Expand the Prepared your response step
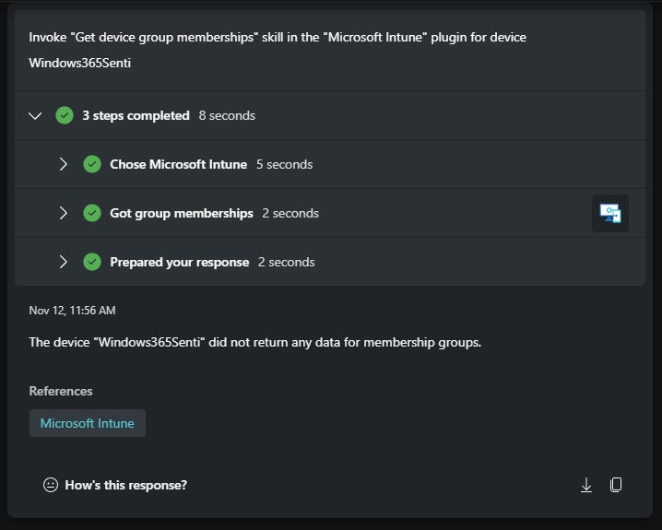Image resolution: width=662 pixels, height=530 pixels. pyautogui.click(x=64, y=262)
